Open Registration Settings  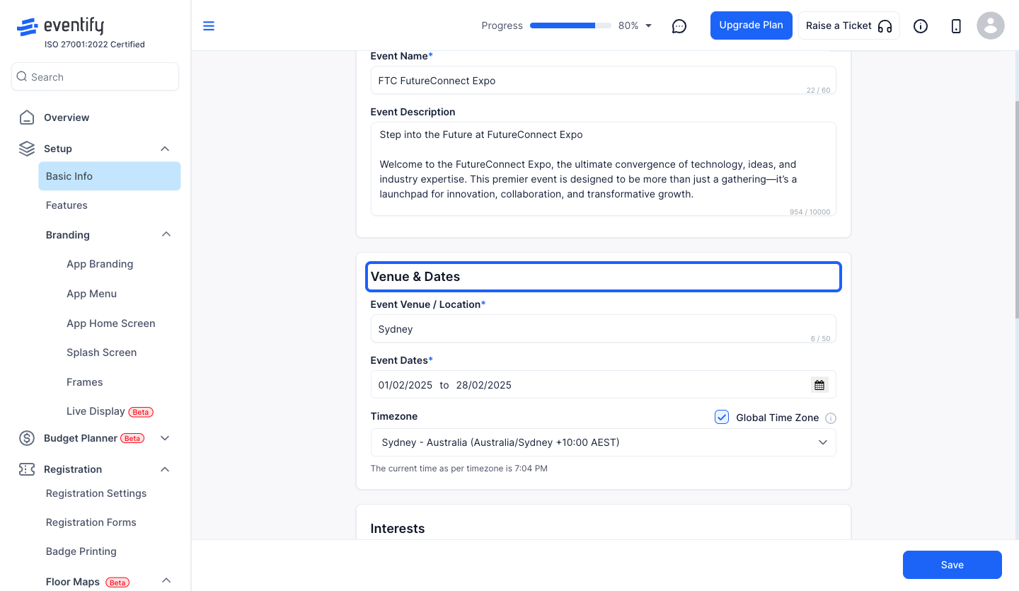96,493
